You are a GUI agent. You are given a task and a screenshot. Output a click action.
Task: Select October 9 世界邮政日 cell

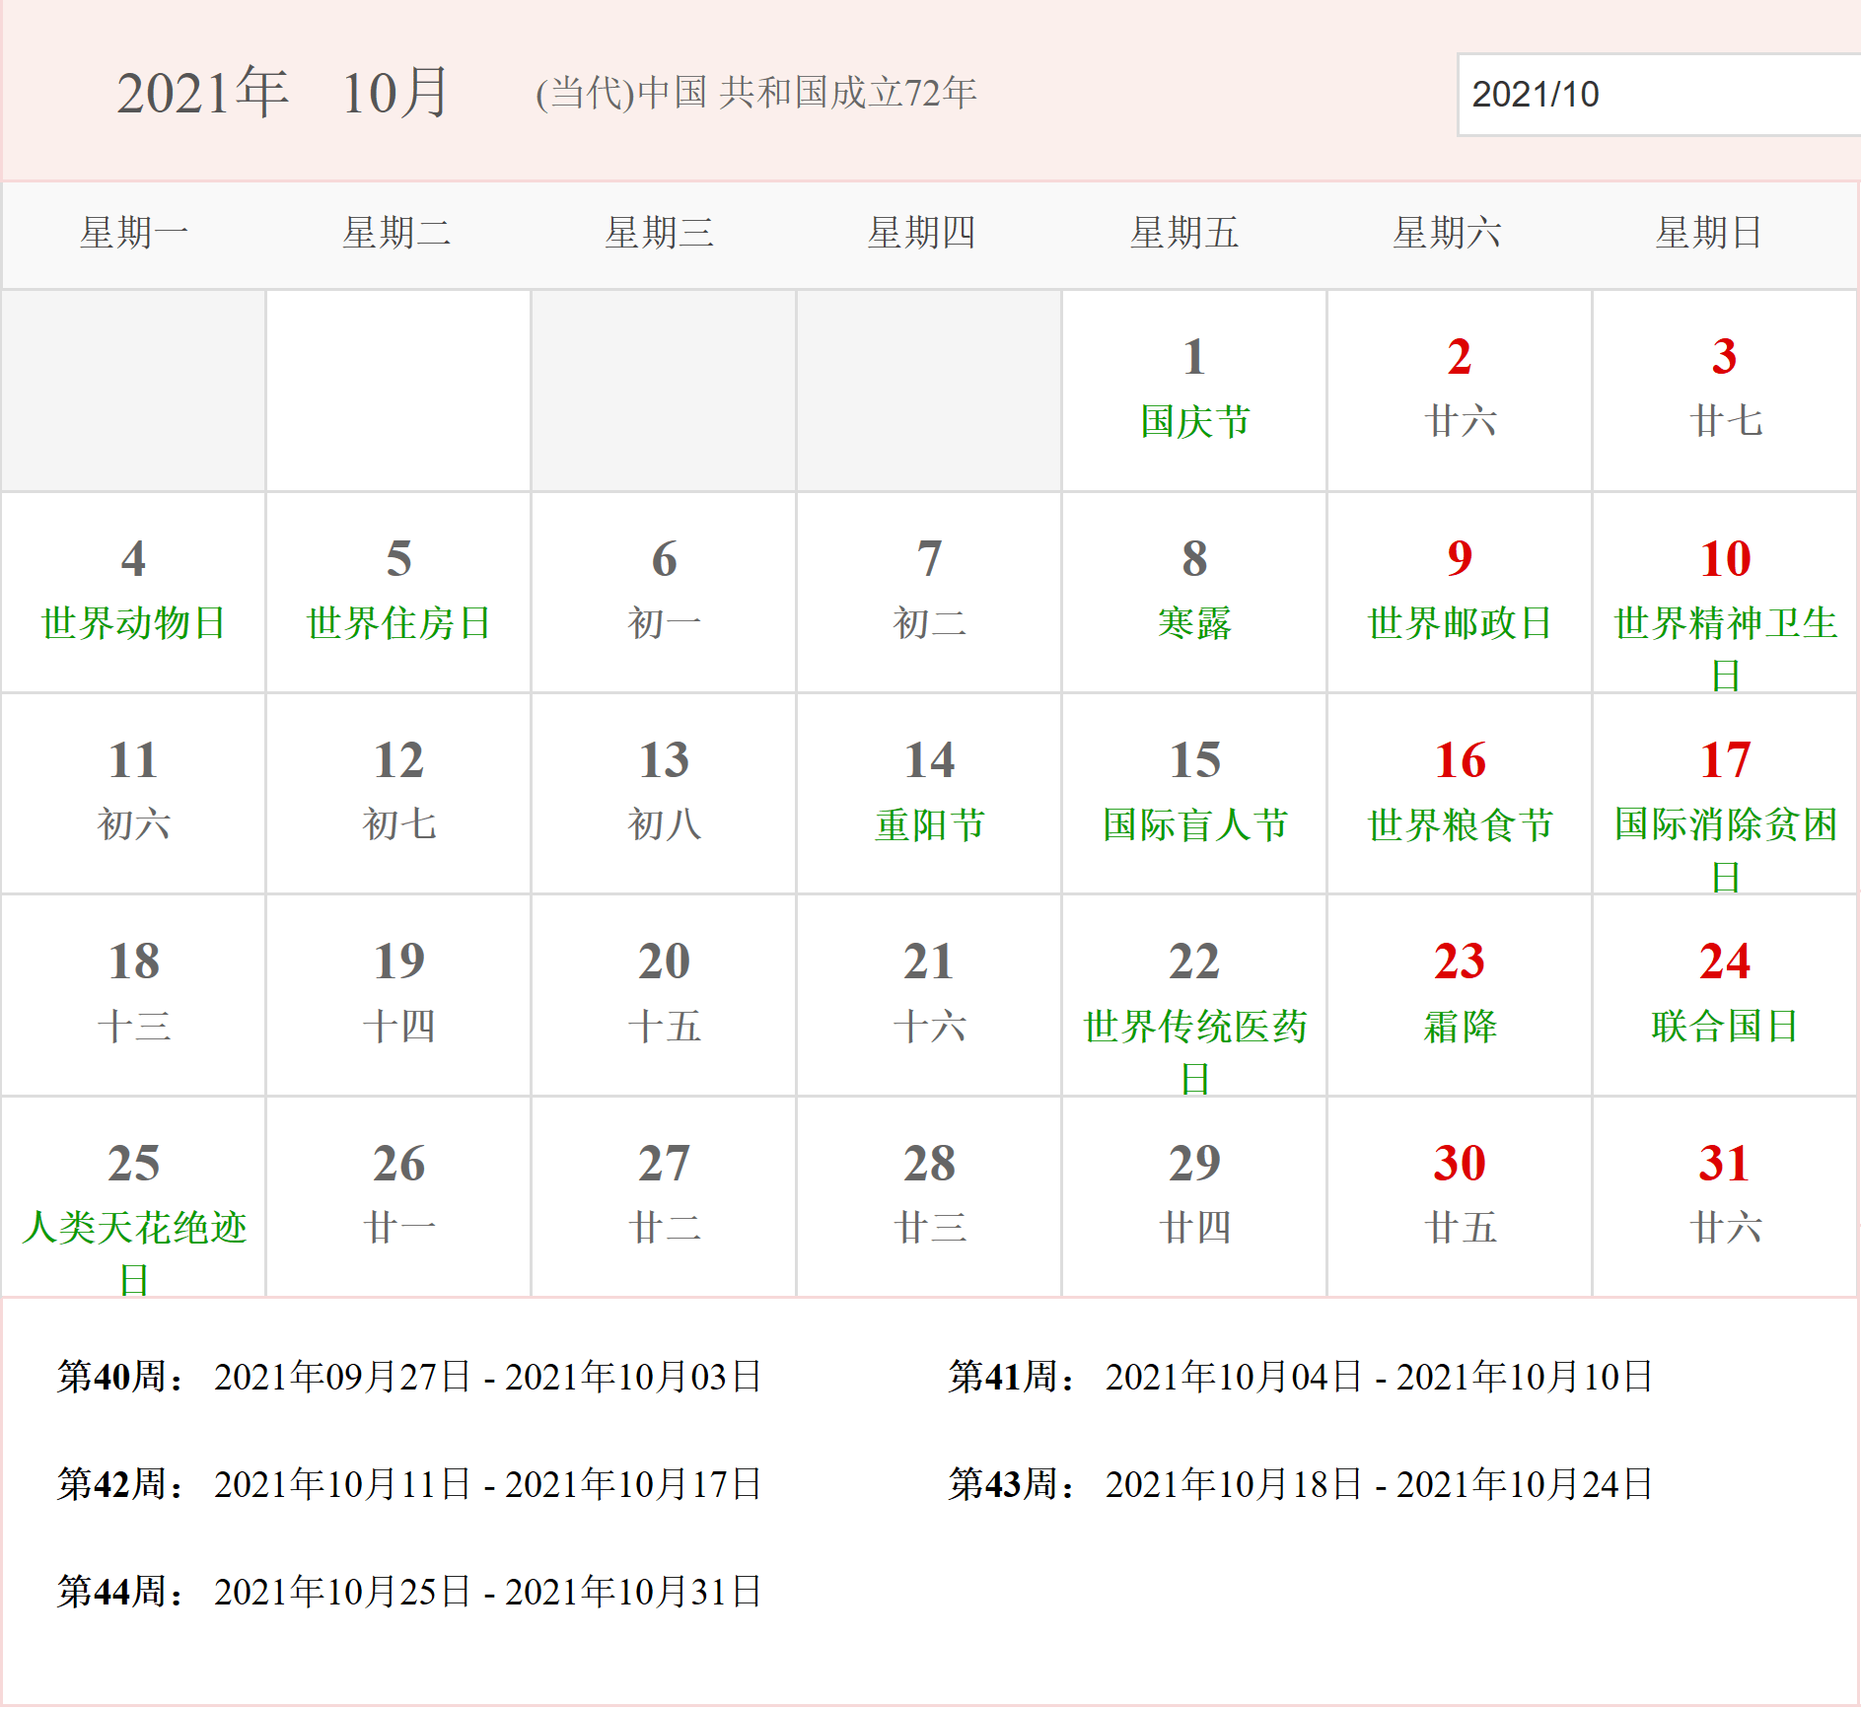(x=1460, y=593)
